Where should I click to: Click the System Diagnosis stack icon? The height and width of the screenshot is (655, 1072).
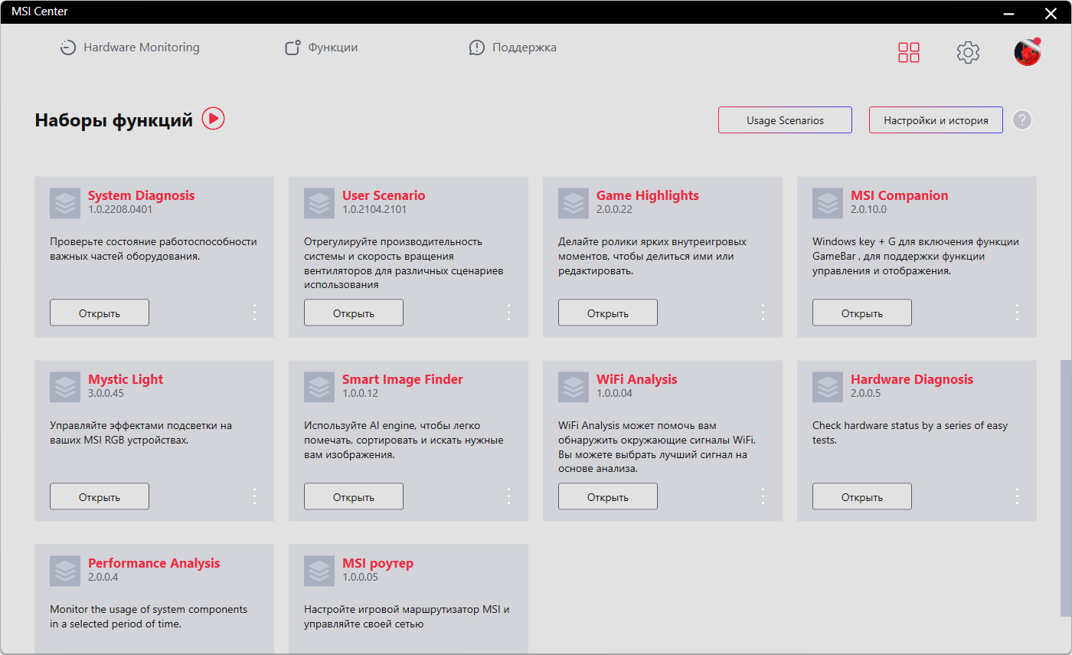coord(65,203)
